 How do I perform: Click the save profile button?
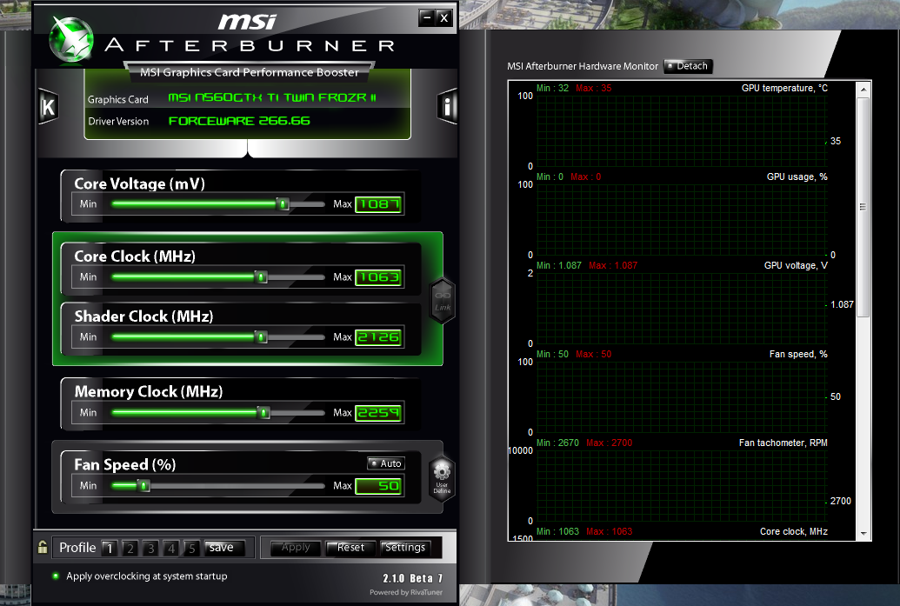pos(222,548)
